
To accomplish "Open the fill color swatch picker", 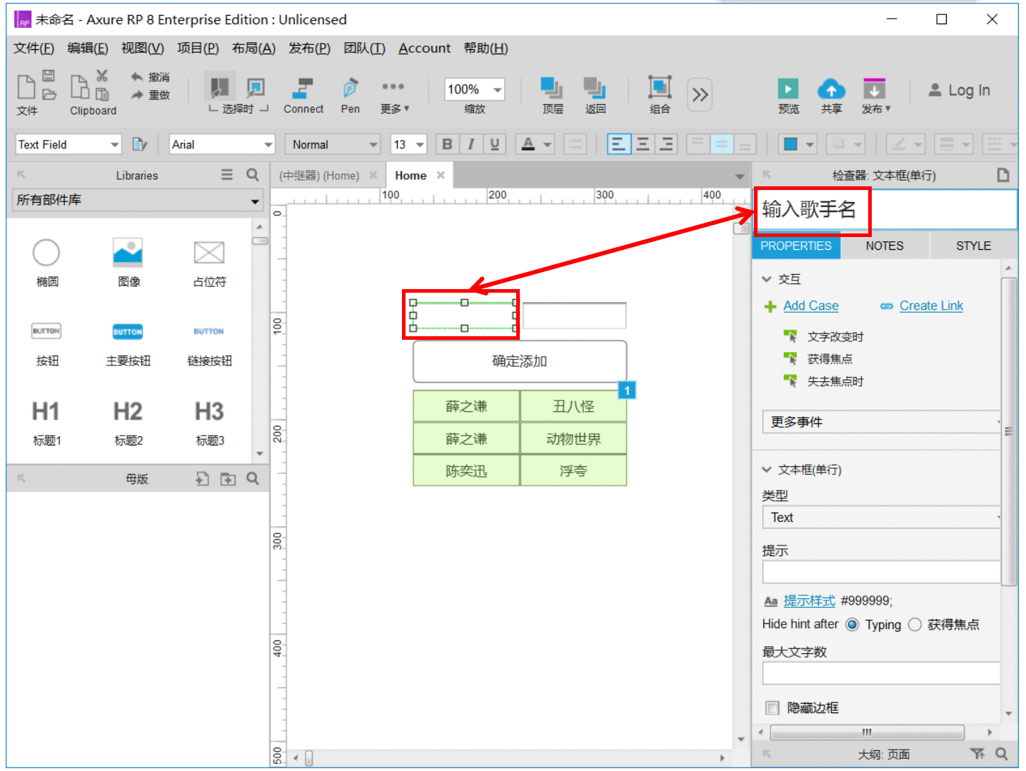I will click(790, 144).
